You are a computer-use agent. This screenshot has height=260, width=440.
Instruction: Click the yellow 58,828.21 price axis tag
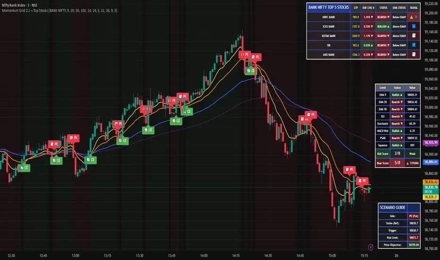[431, 197]
